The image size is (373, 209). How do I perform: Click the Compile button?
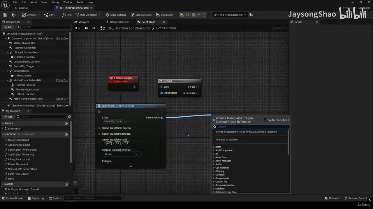click(x=29, y=15)
